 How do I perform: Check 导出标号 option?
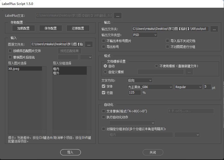[x=103, y=46]
